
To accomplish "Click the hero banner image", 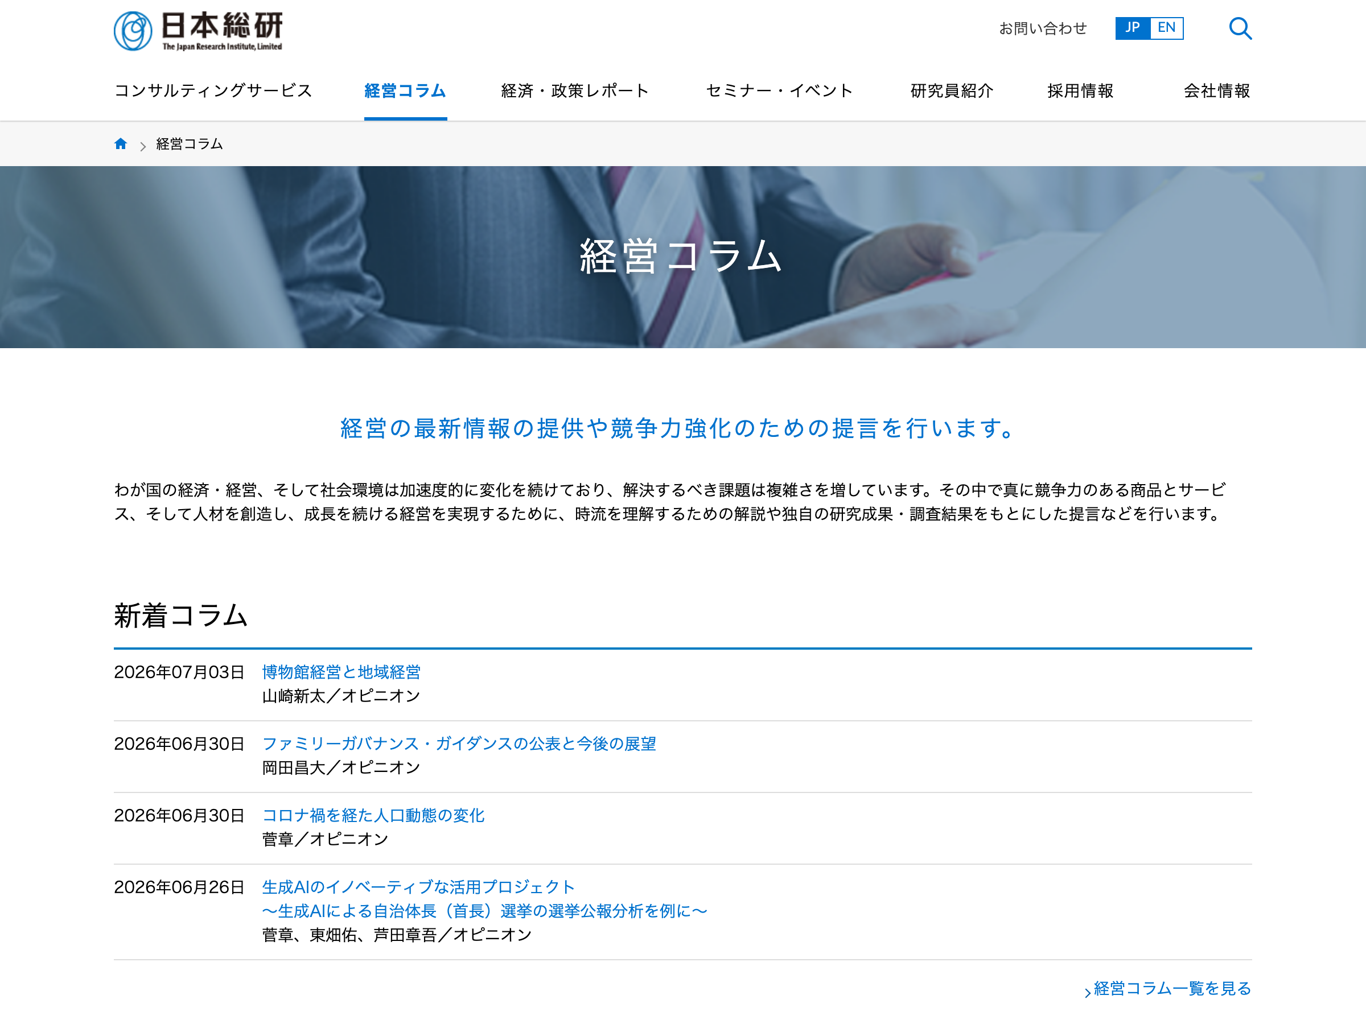I will [x=683, y=257].
